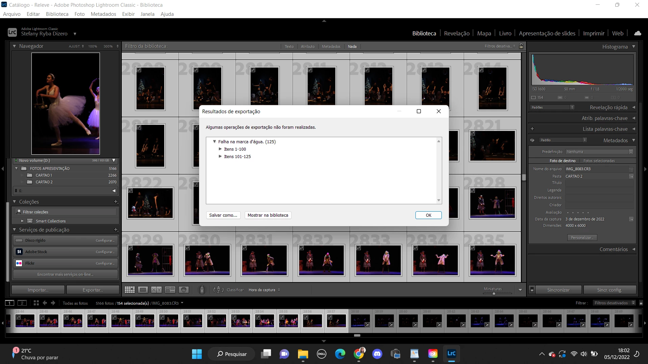Select the Painter spray can tool

click(202, 290)
